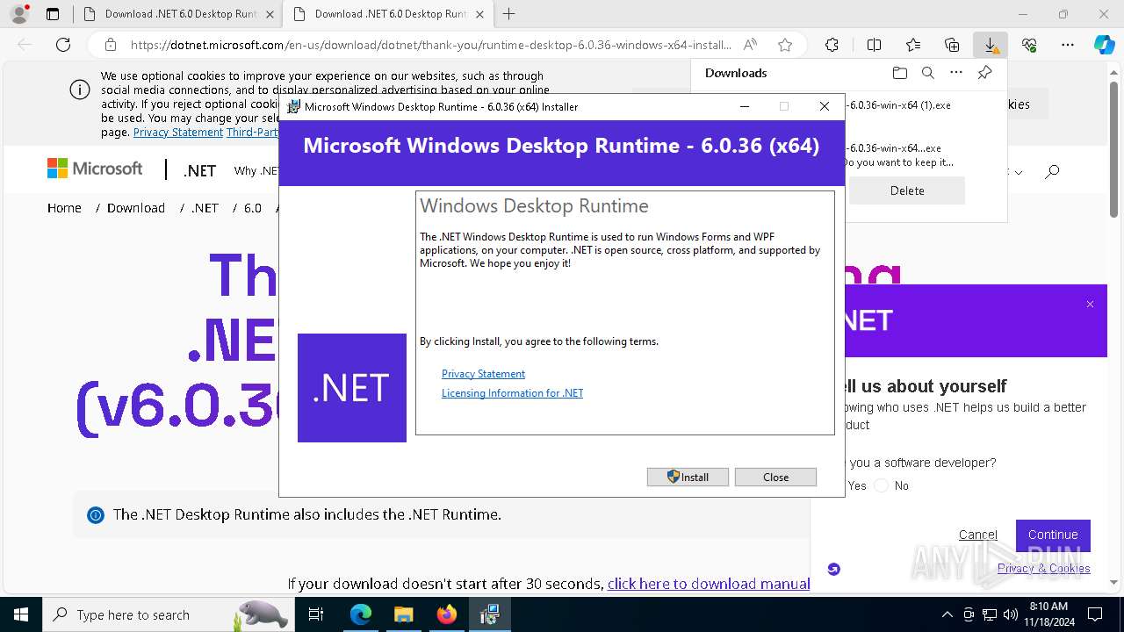Open Microsoft Edge from taskbar
The image size is (1124, 632).
(x=361, y=614)
